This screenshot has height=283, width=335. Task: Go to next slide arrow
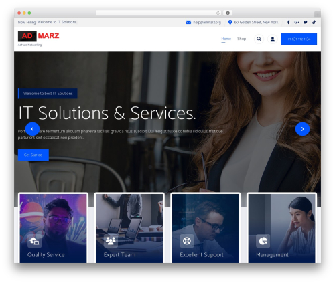point(302,129)
